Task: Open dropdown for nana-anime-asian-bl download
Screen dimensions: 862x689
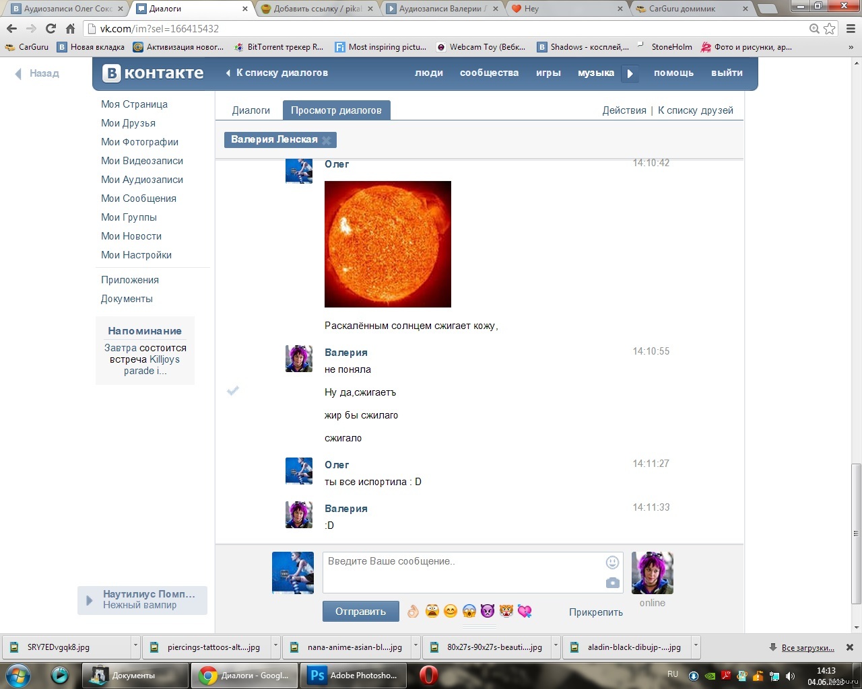Action: click(416, 647)
